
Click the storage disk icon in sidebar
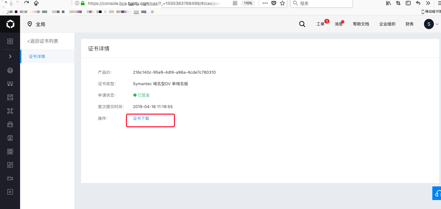(x=10, y=98)
